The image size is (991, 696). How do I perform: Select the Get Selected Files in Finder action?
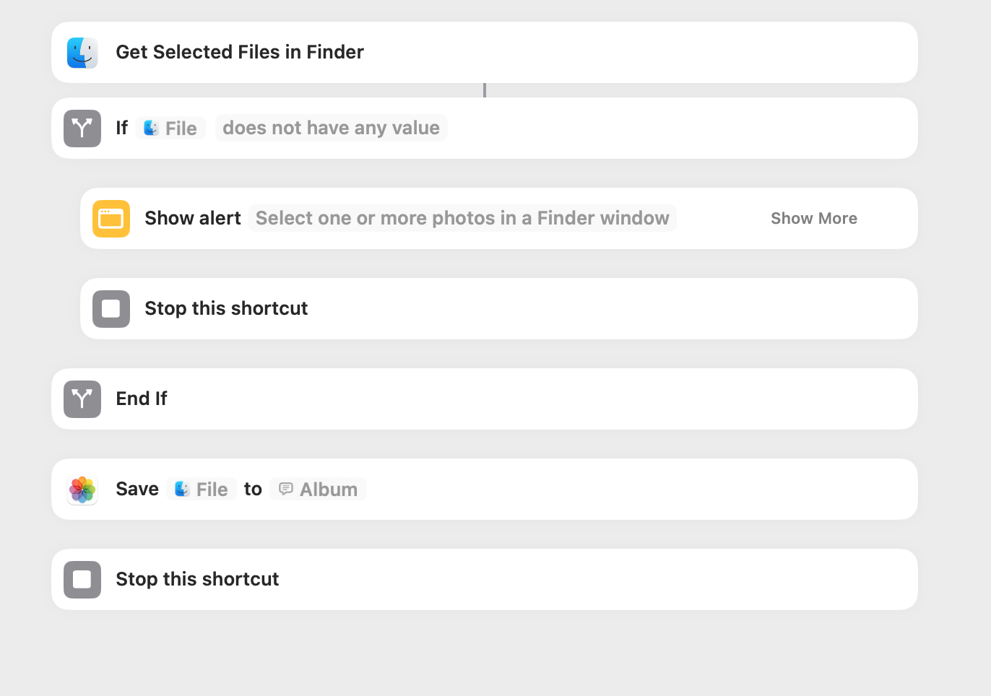click(485, 53)
